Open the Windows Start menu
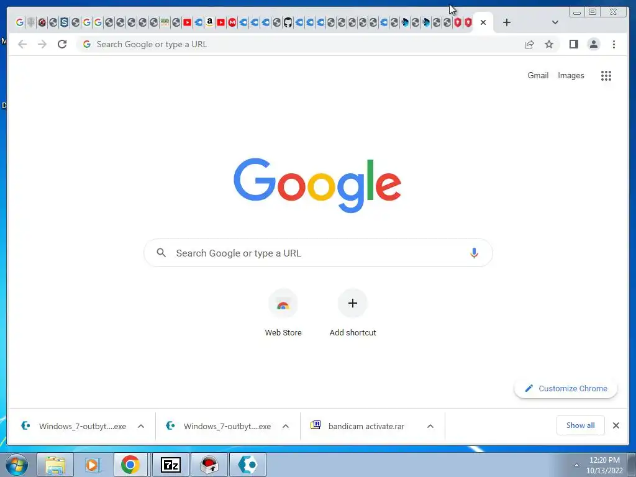 coord(17,465)
